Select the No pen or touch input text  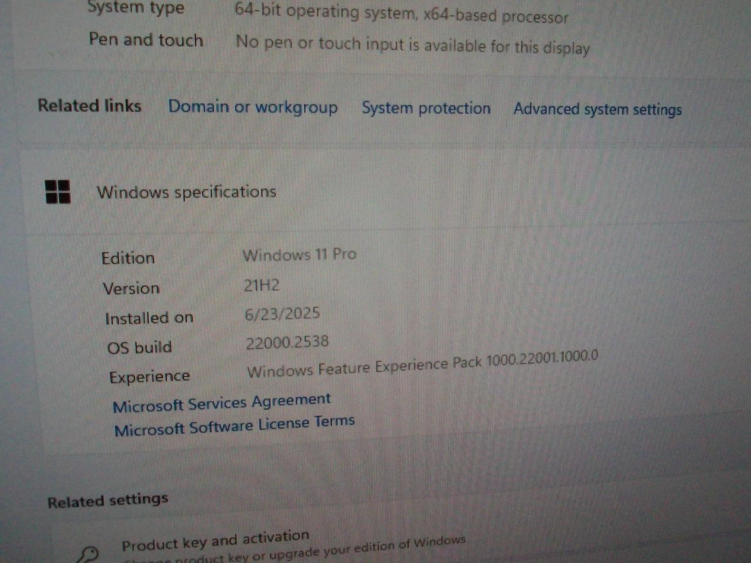point(412,45)
